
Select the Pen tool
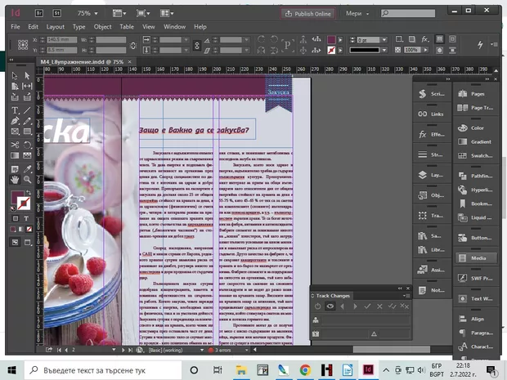[x=15, y=121]
